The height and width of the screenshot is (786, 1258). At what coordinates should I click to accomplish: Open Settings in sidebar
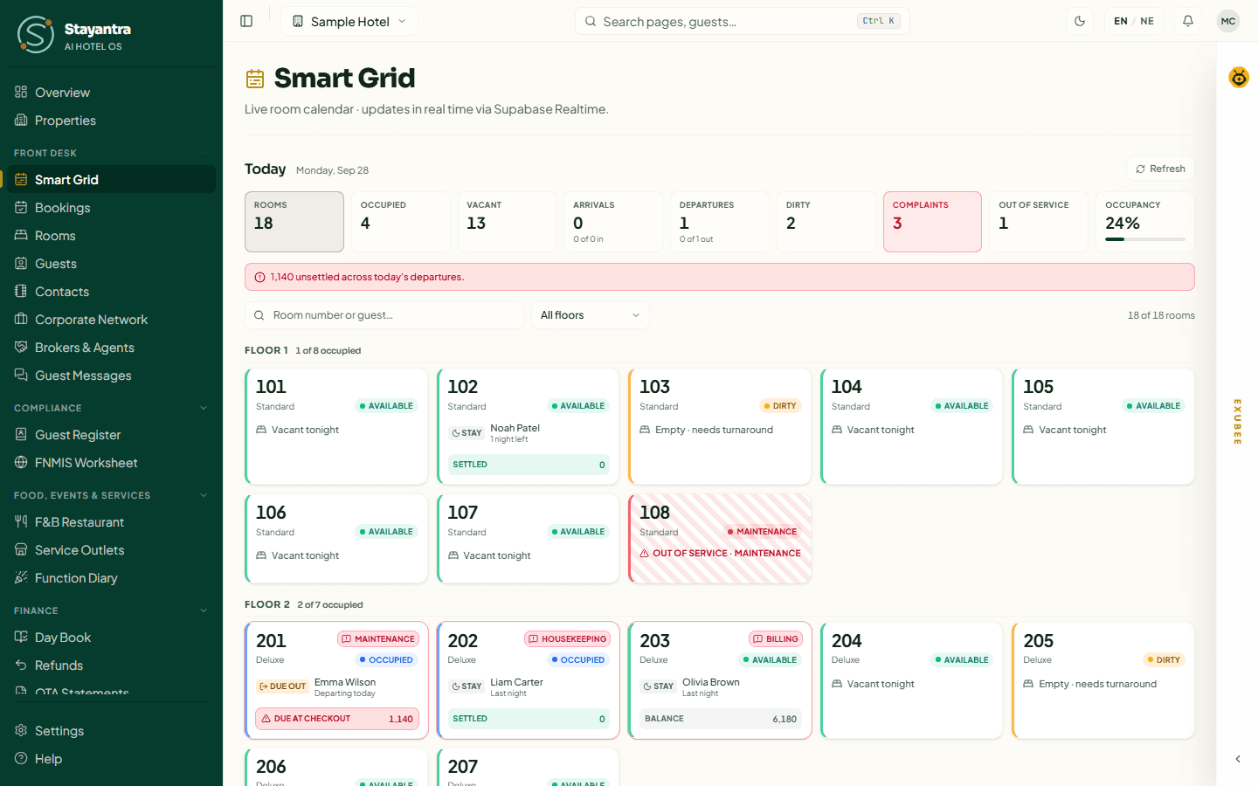tap(111, 731)
